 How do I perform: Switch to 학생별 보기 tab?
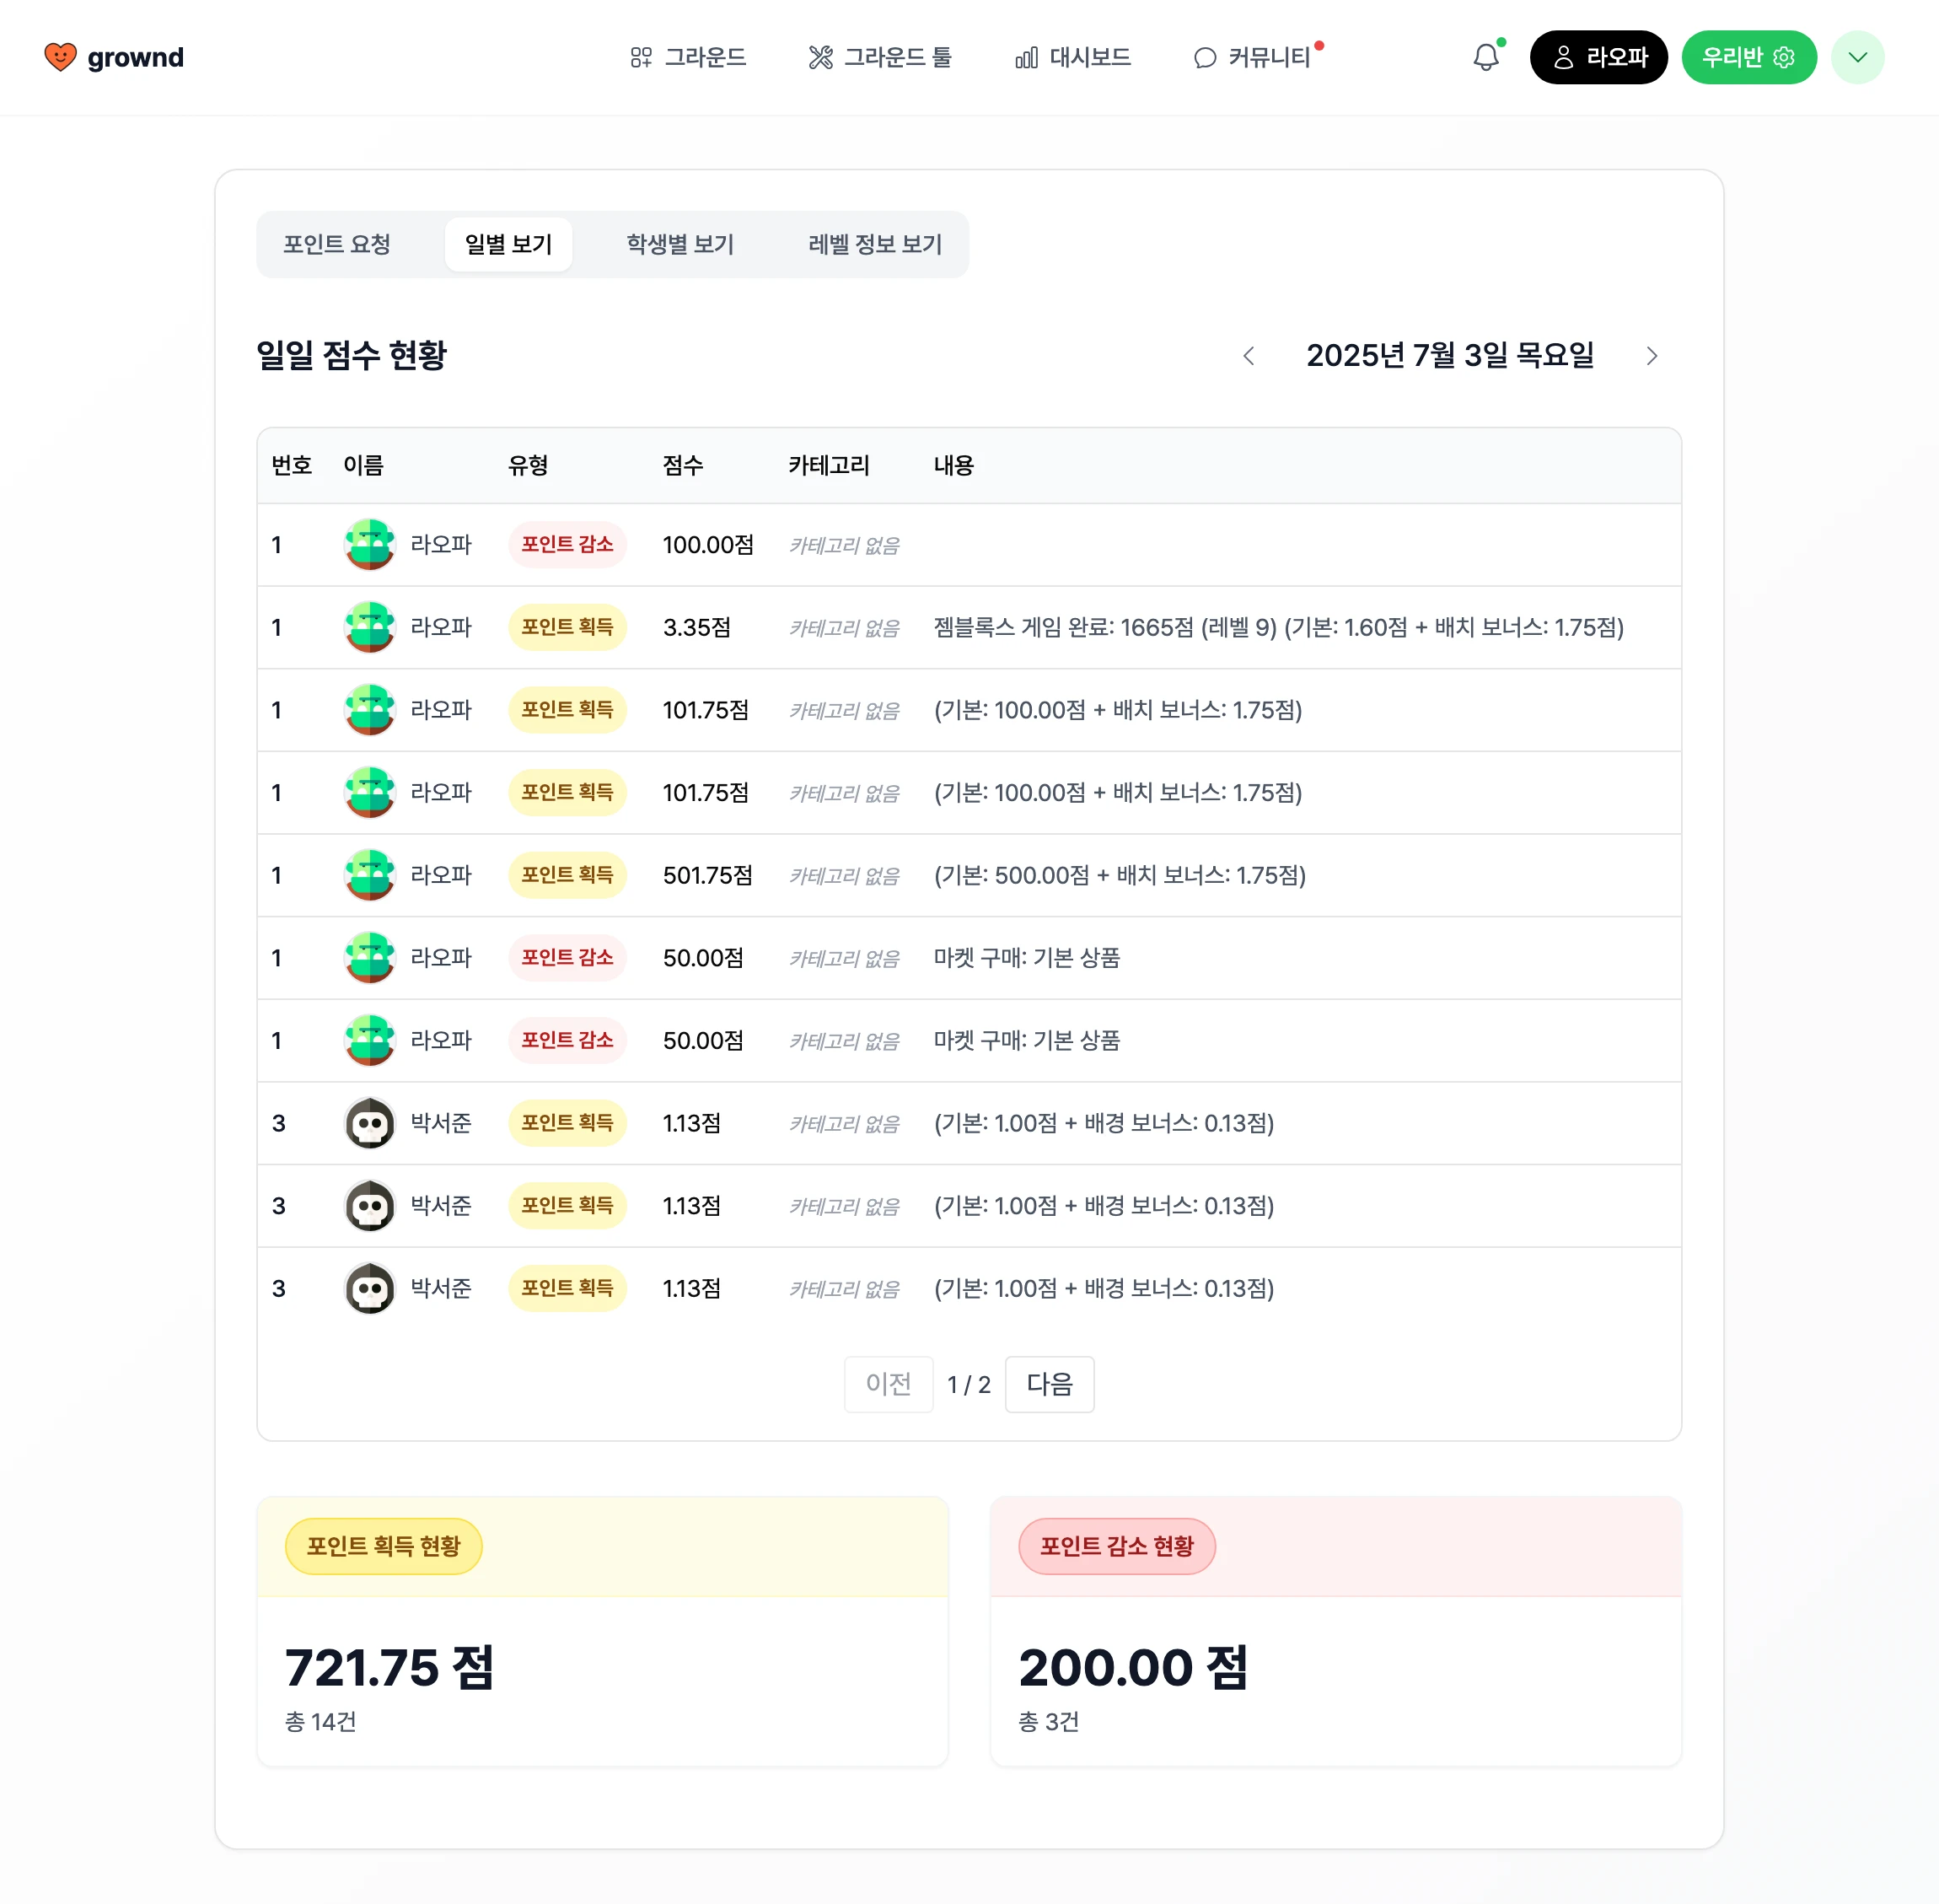(680, 244)
